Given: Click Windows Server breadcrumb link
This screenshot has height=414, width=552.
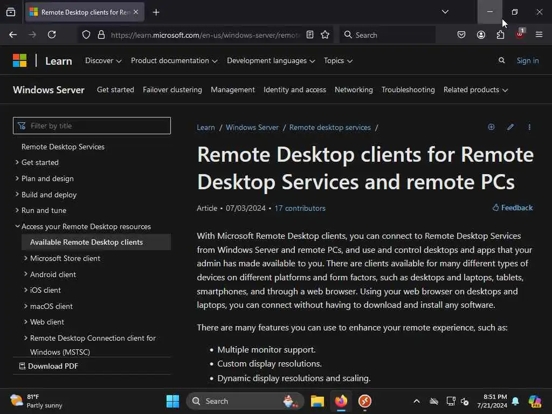Looking at the screenshot, I should coord(252,127).
